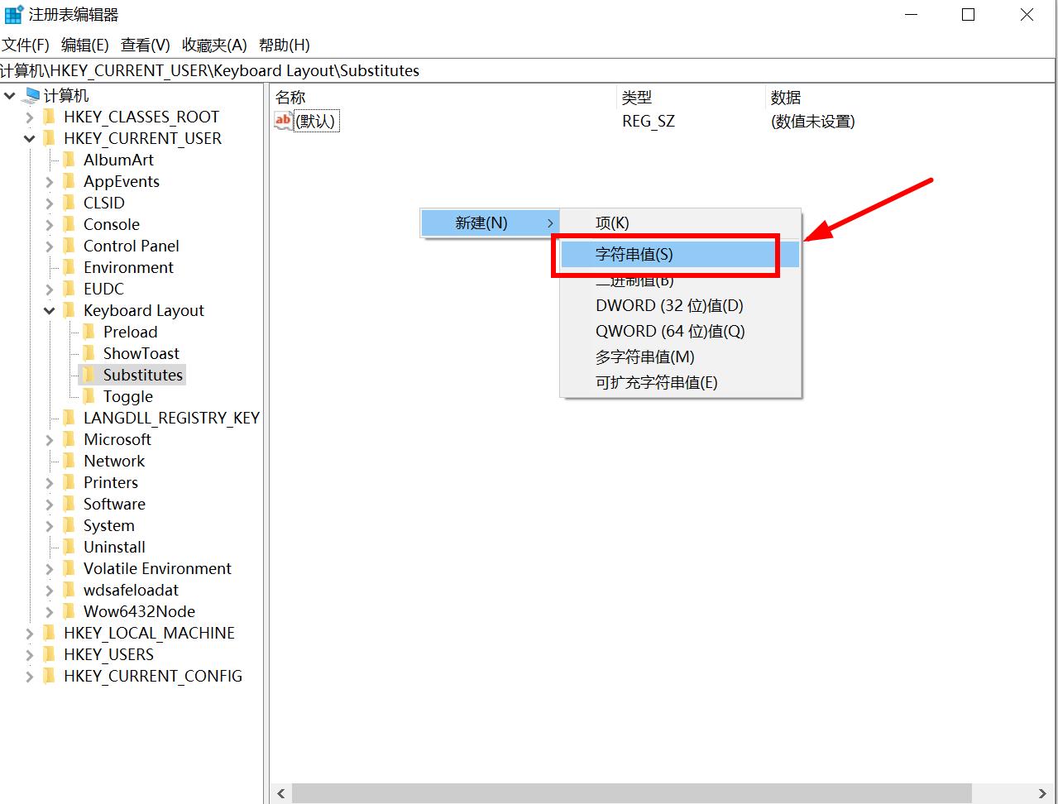1058x804 pixels.
Task: Click the Substitutes folder icon
Action: pyautogui.click(x=89, y=375)
